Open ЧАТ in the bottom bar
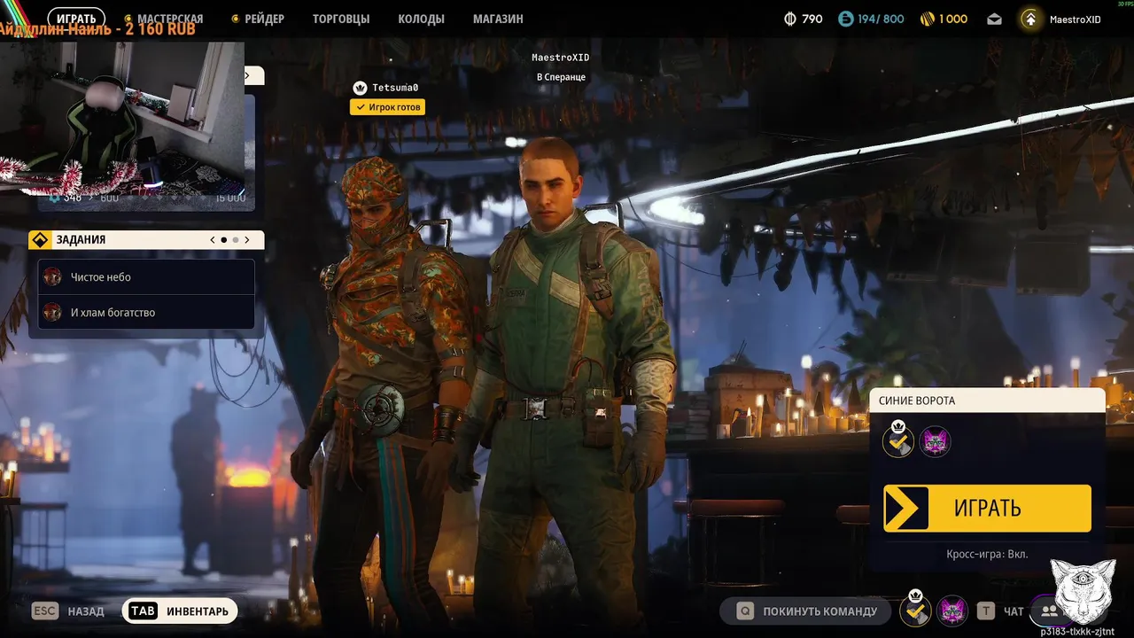 1014,611
